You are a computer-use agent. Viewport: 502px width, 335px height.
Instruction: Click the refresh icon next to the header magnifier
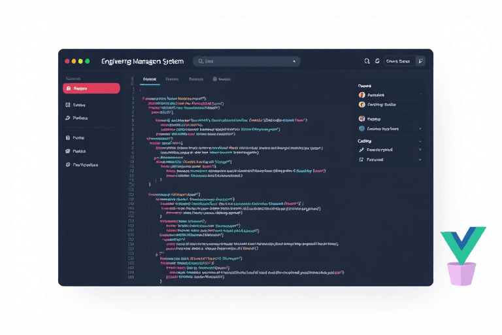click(x=377, y=61)
